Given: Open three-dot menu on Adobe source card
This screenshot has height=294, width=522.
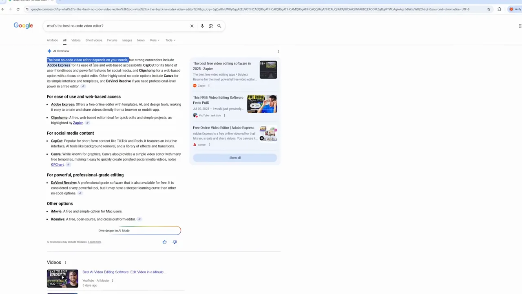Looking at the screenshot, I should [x=209, y=145].
